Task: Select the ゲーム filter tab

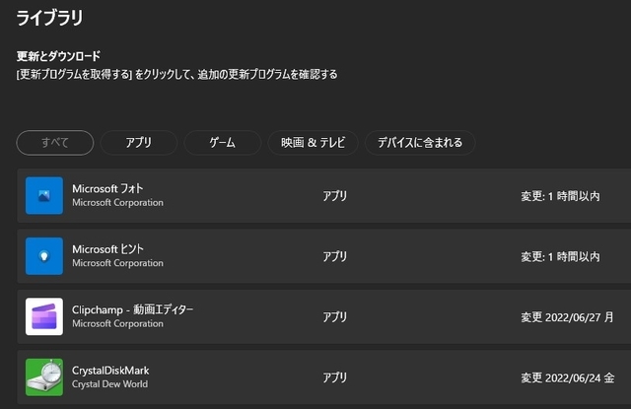Action: point(223,143)
